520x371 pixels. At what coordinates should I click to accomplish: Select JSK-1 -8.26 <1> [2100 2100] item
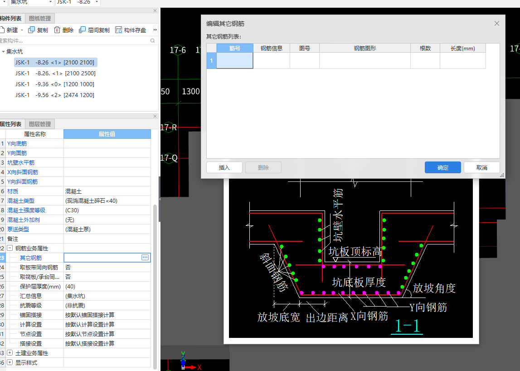click(x=56, y=63)
